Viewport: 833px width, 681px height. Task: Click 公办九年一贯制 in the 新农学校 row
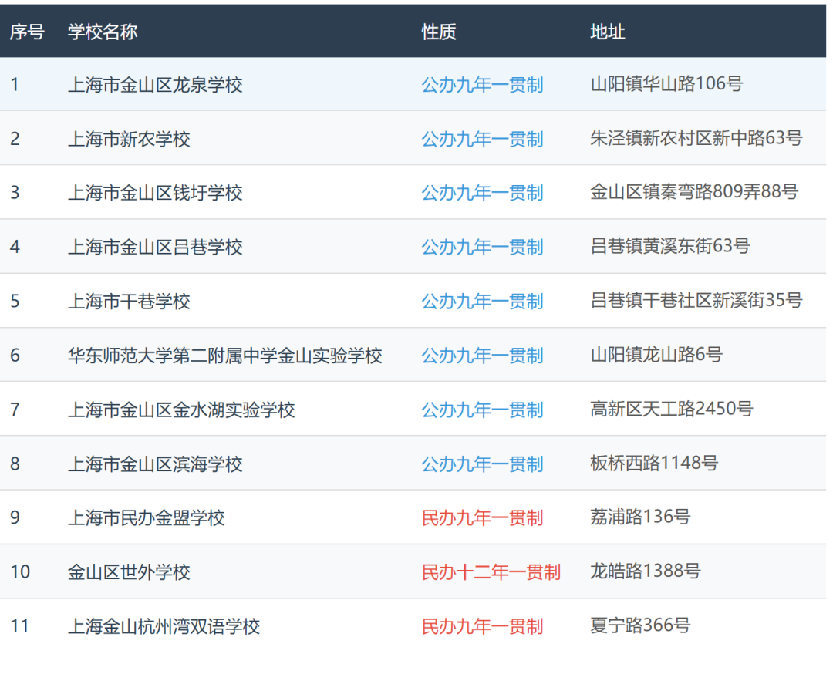coord(482,139)
